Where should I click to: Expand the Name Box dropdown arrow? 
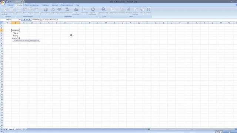[19, 20]
